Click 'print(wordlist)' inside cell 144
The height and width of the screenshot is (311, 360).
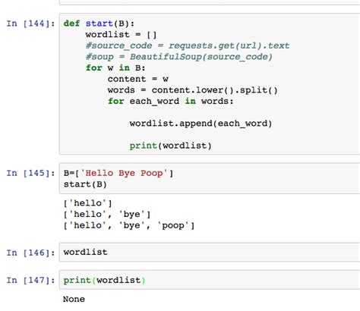(x=170, y=146)
